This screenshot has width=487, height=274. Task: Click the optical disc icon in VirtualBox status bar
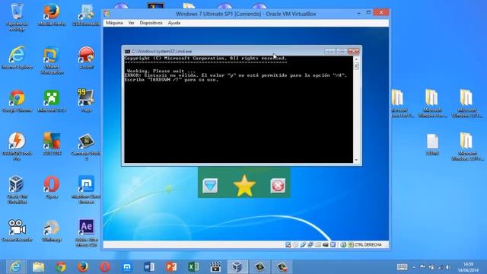tap(295, 245)
